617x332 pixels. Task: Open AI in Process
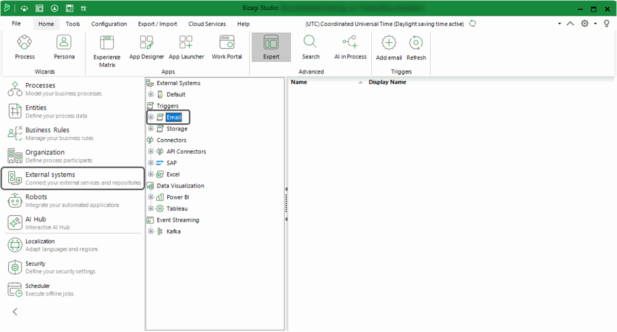(350, 47)
